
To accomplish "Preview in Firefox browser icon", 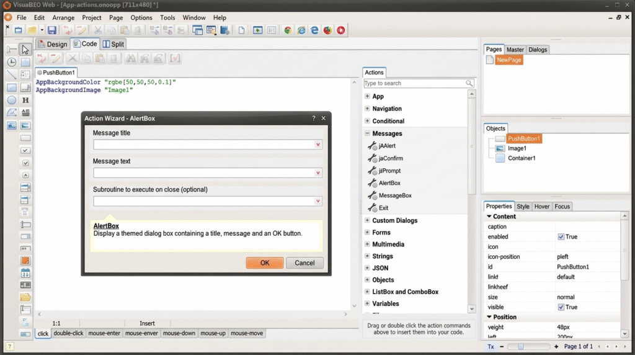I will pos(327,30).
